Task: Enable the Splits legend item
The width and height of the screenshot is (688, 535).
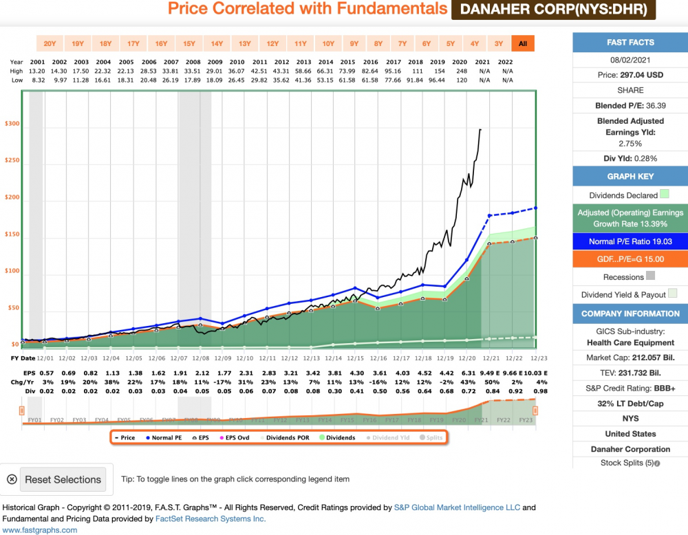Action: [431, 437]
